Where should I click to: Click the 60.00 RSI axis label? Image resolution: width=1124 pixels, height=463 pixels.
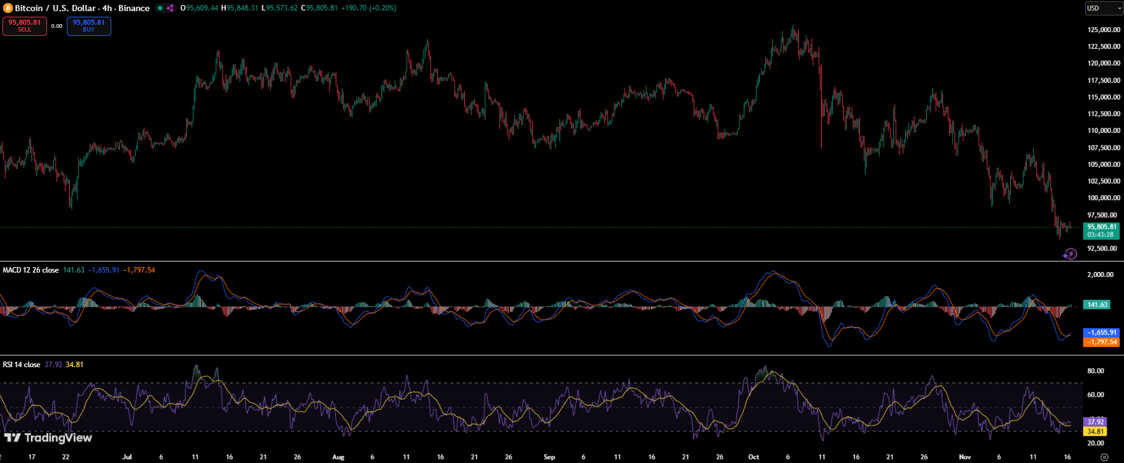[1096, 394]
